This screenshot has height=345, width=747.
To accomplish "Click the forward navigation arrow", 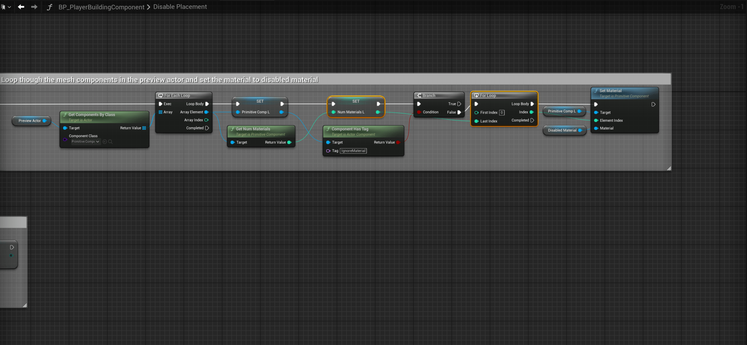I will [x=34, y=7].
